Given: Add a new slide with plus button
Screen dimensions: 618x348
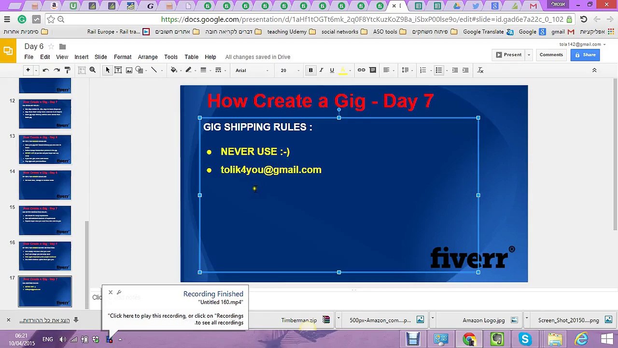Looking at the screenshot, I should 28,70.
